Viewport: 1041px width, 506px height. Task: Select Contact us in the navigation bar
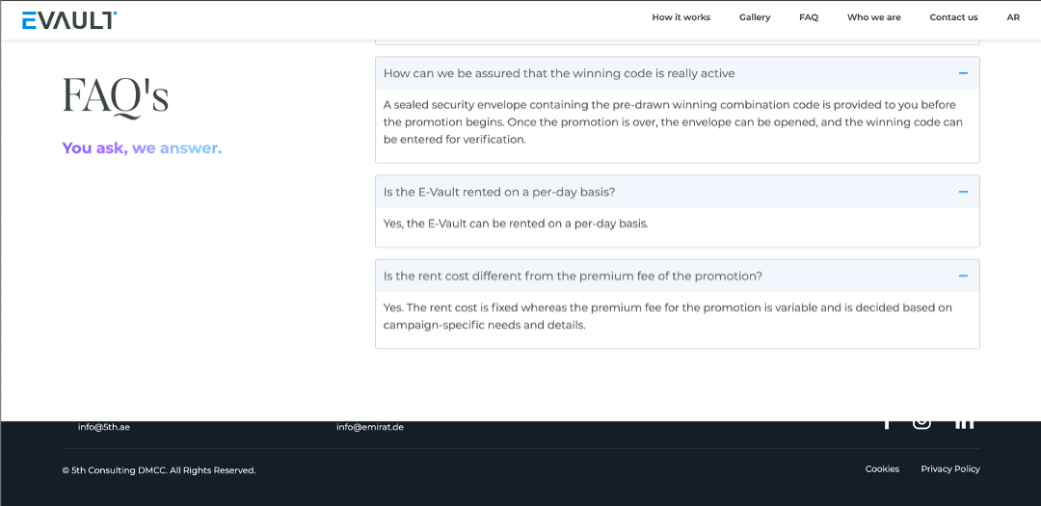(x=953, y=17)
